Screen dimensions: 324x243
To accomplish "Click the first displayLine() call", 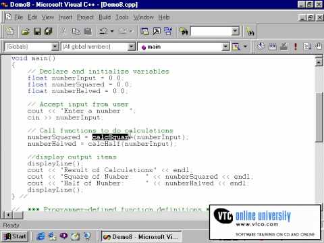I will [x=53, y=163].
